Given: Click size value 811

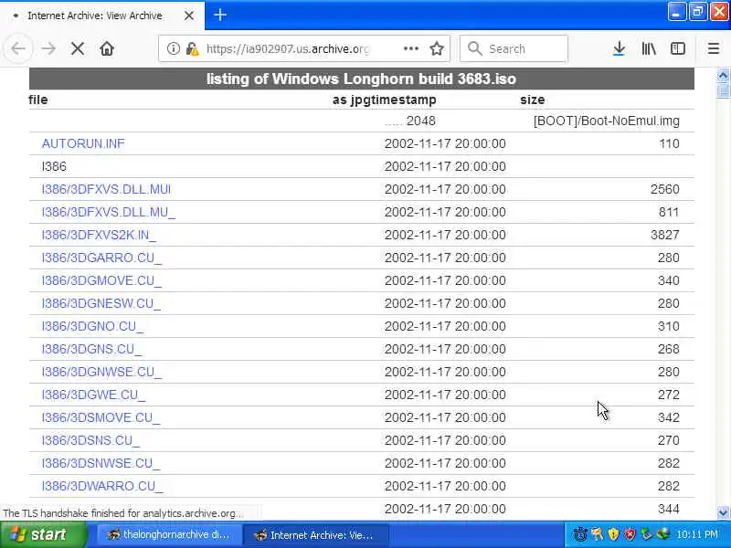Looking at the screenshot, I should 669,212.
